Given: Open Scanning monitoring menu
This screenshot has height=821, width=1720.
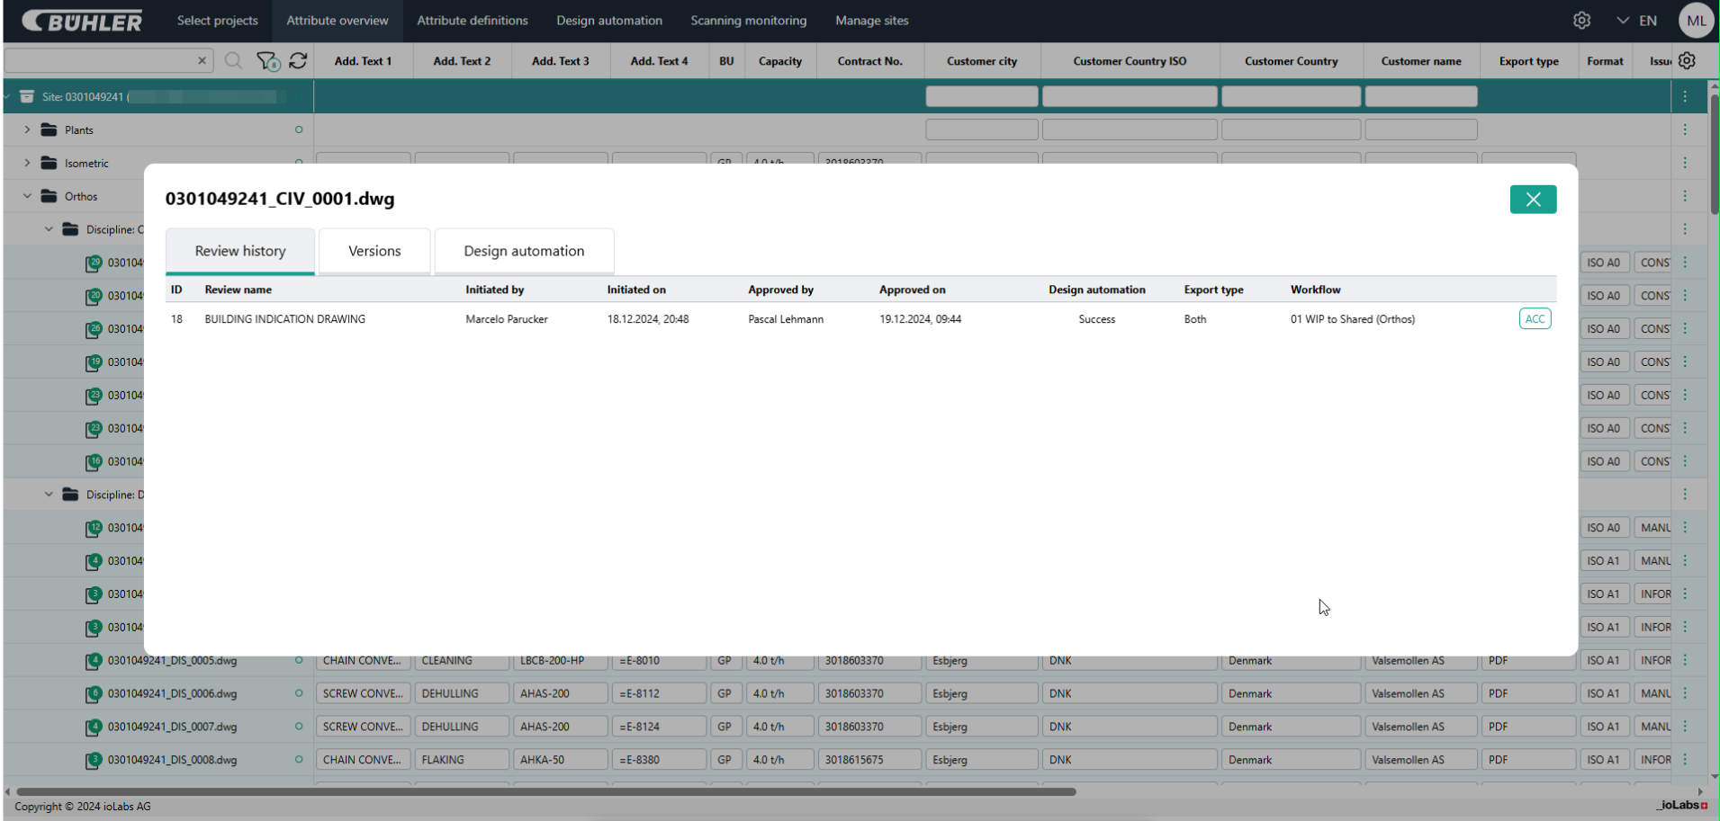Looking at the screenshot, I should [749, 21].
